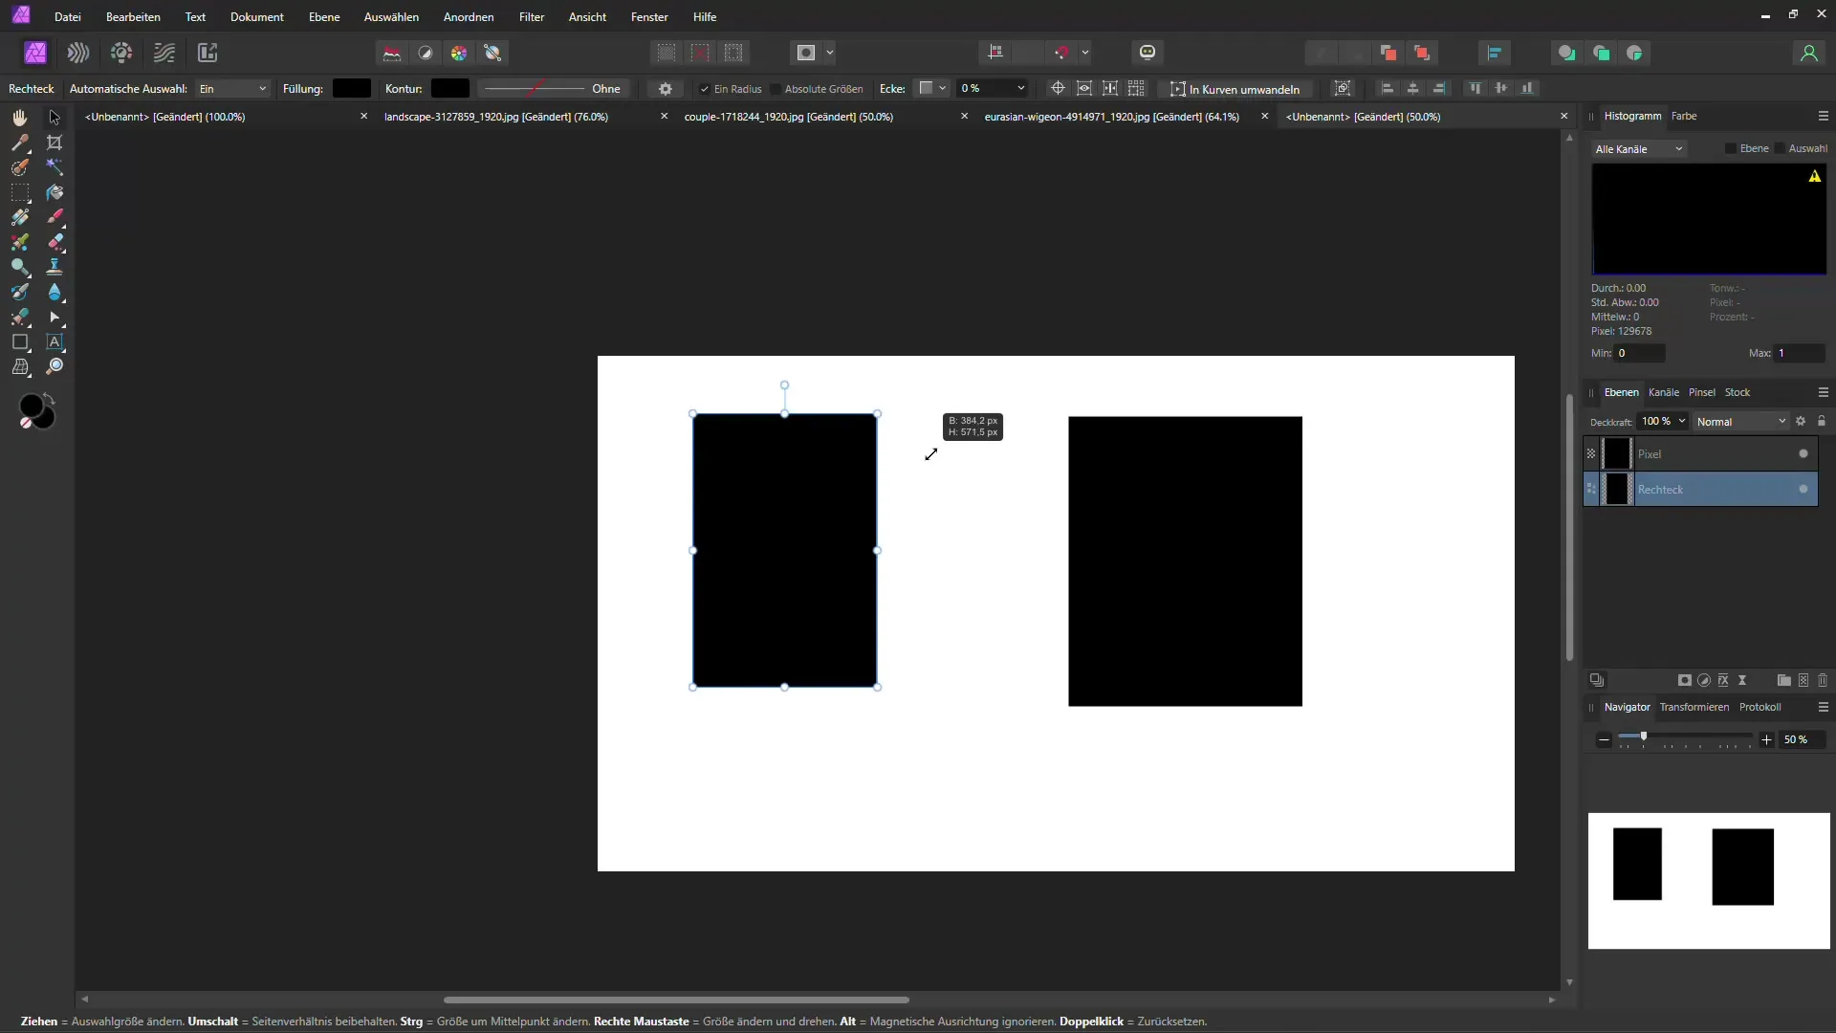
Task: Select the Move tool in toolbar
Action: tap(55, 118)
